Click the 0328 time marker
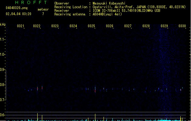 click(146, 26)
